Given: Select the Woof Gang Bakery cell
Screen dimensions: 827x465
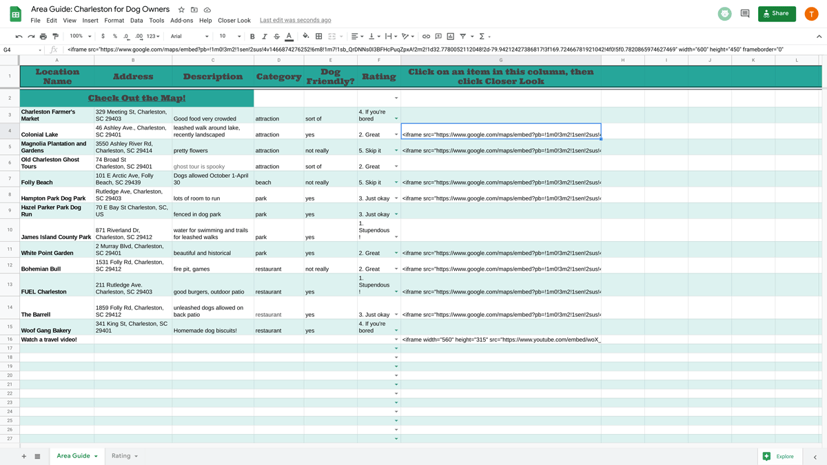Looking at the screenshot, I should tap(57, 327).
